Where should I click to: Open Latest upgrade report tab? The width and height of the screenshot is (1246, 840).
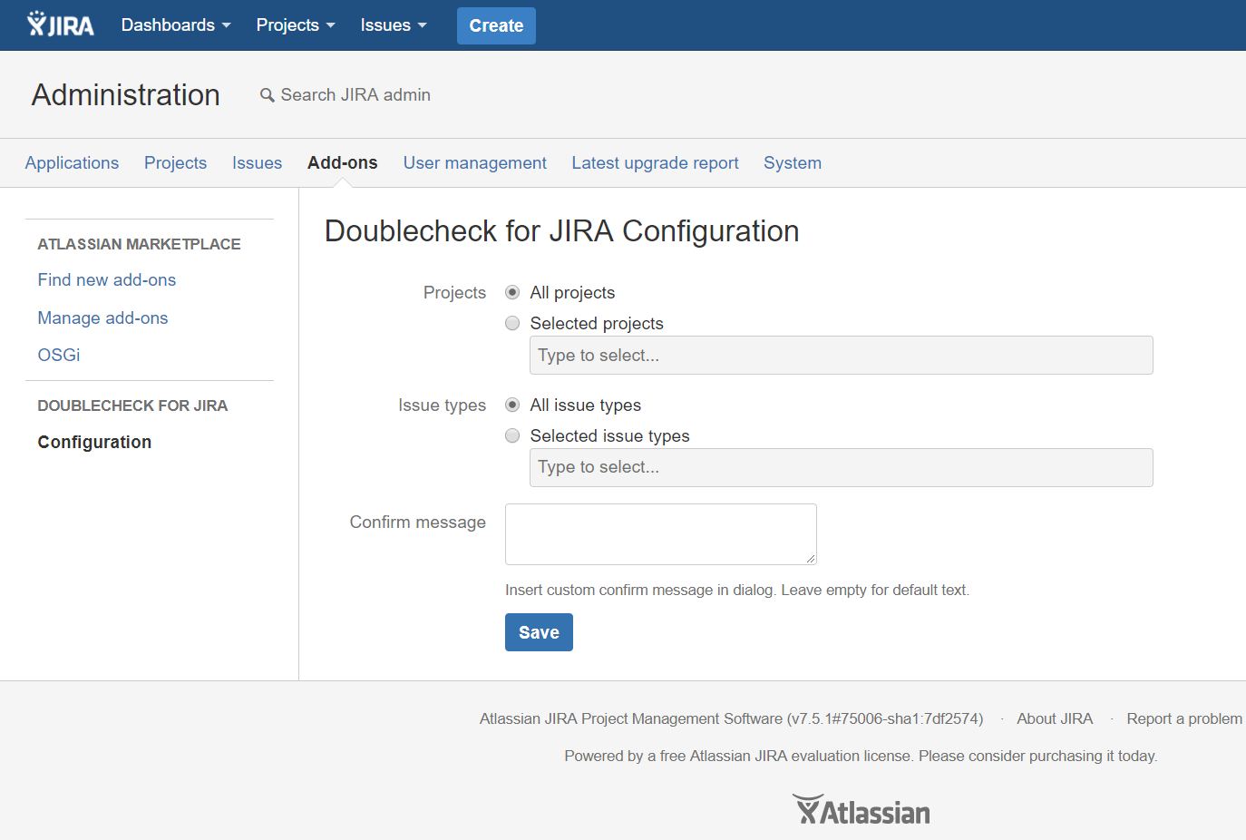pos(655,163)
